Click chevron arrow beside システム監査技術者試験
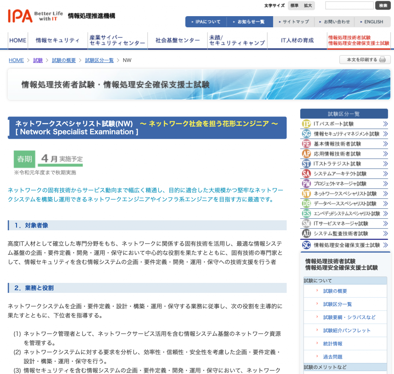This screenshot has width=394, height=374. tap(386, 233)
